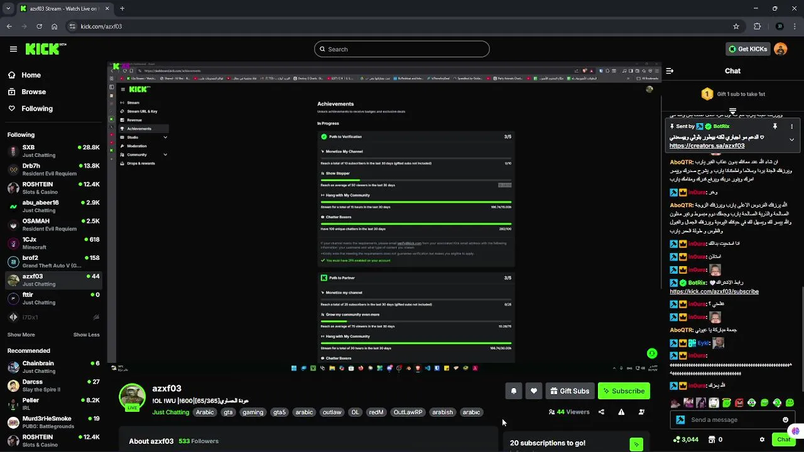
Task: Select the gta5 tag
Action: pos(280,412)
